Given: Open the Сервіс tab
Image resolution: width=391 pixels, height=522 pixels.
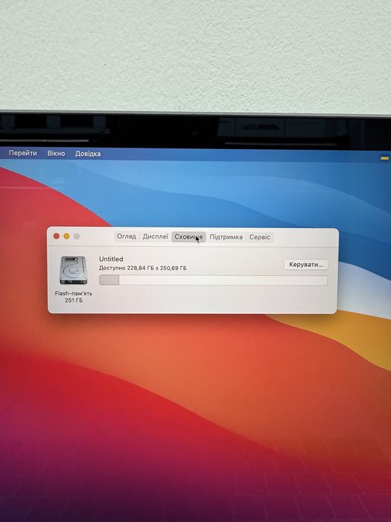Looking at the screenshot, I should pos(260,237).
